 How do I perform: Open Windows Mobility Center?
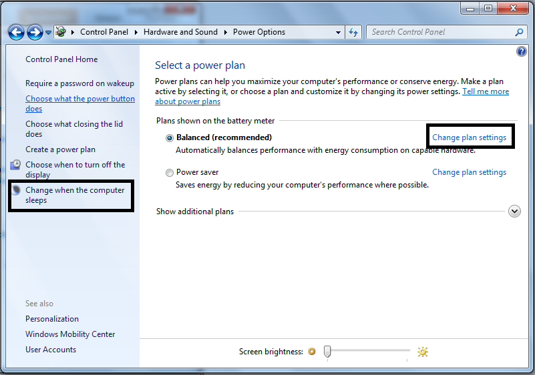coord(70,334)
